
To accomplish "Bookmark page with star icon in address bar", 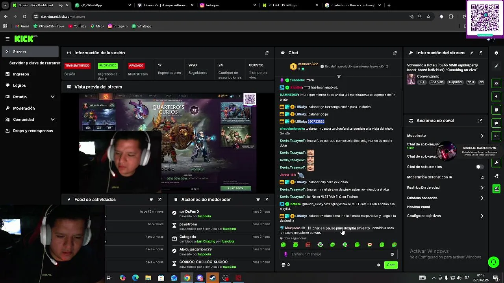I will (x=428, y=17).
